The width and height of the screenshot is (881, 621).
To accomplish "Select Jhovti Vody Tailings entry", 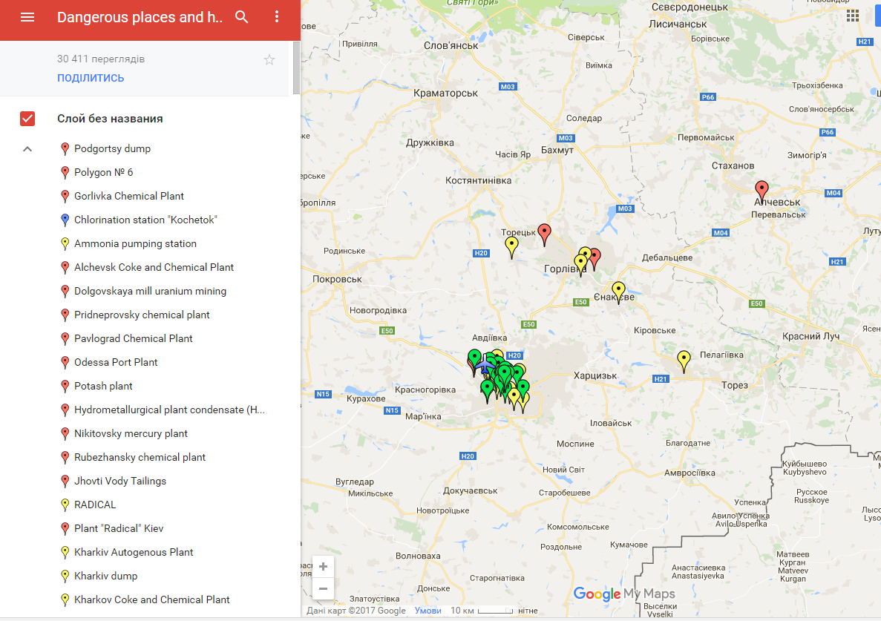I will [119, 482].
